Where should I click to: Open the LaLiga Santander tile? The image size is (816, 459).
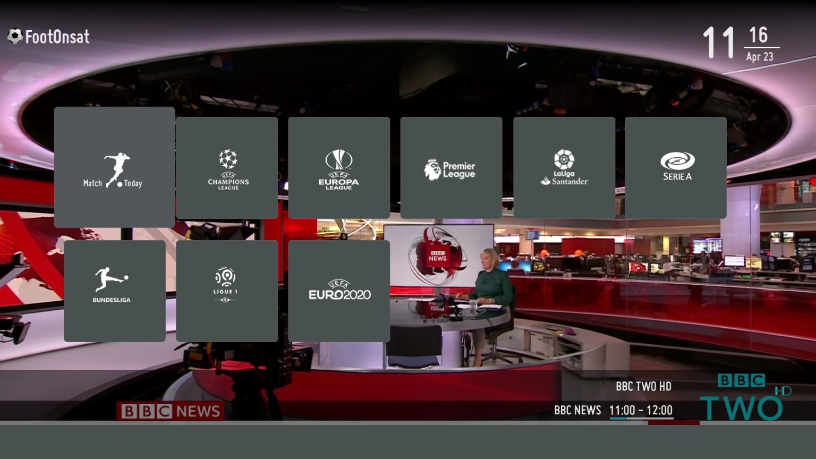coord(564,168)
